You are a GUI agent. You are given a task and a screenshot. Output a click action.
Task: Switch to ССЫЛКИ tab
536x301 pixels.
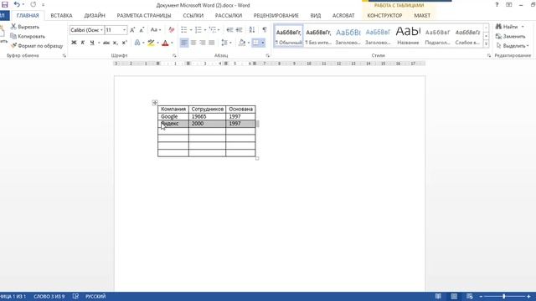pyautogui.click(x=193, y=16)
